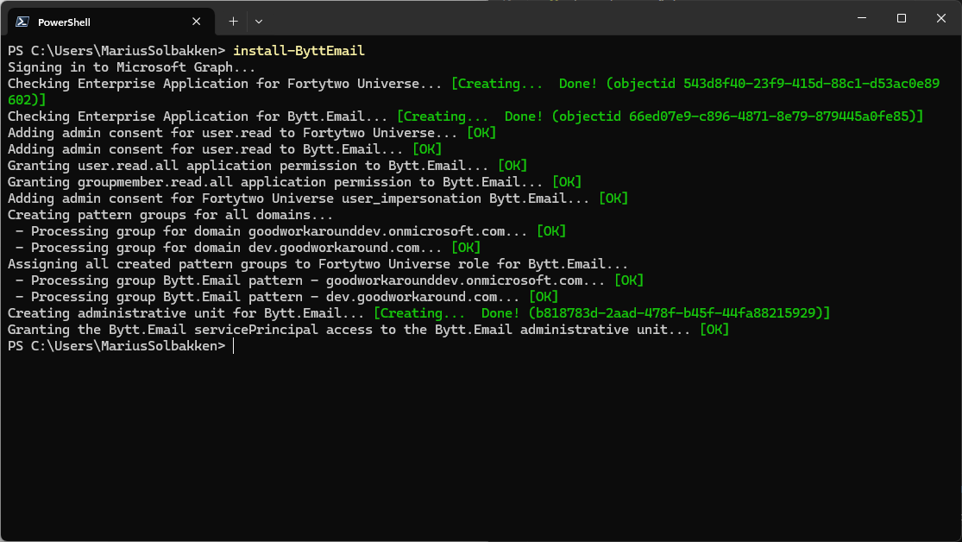Click the OK after groupmember.read.all permission line
This screenshot has height=542, width=962.
coord(566,182)
